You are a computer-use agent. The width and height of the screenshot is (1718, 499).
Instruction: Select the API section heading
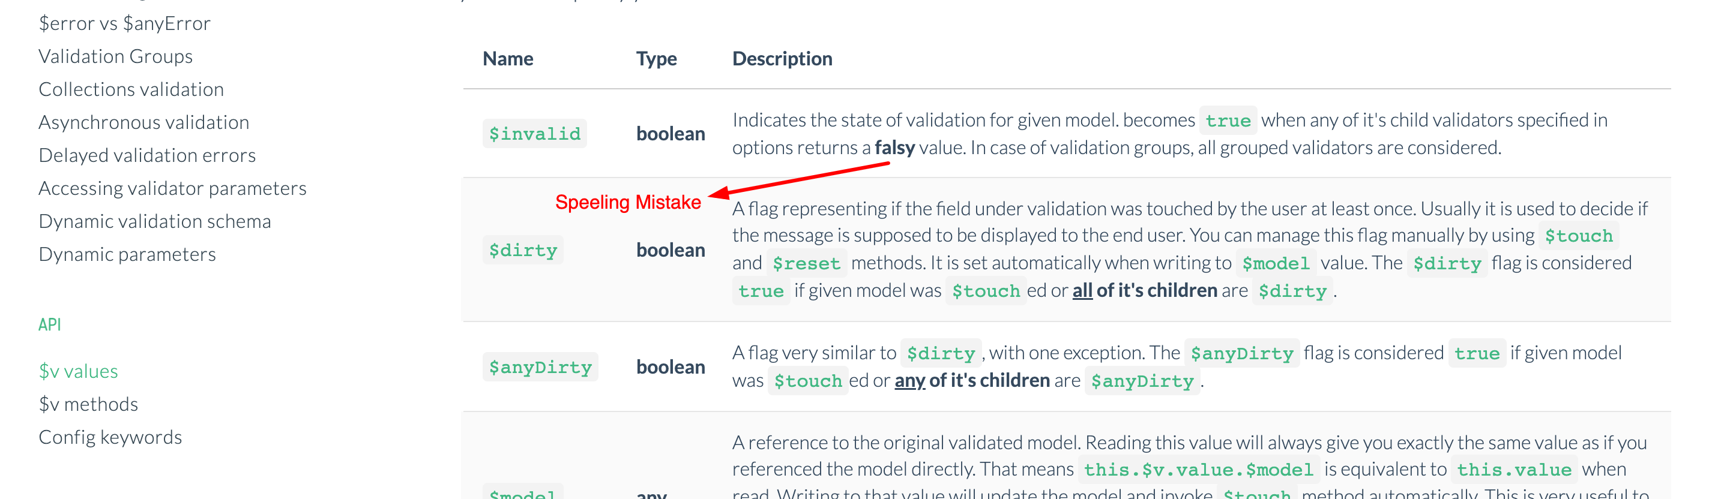tap(50, 324)
